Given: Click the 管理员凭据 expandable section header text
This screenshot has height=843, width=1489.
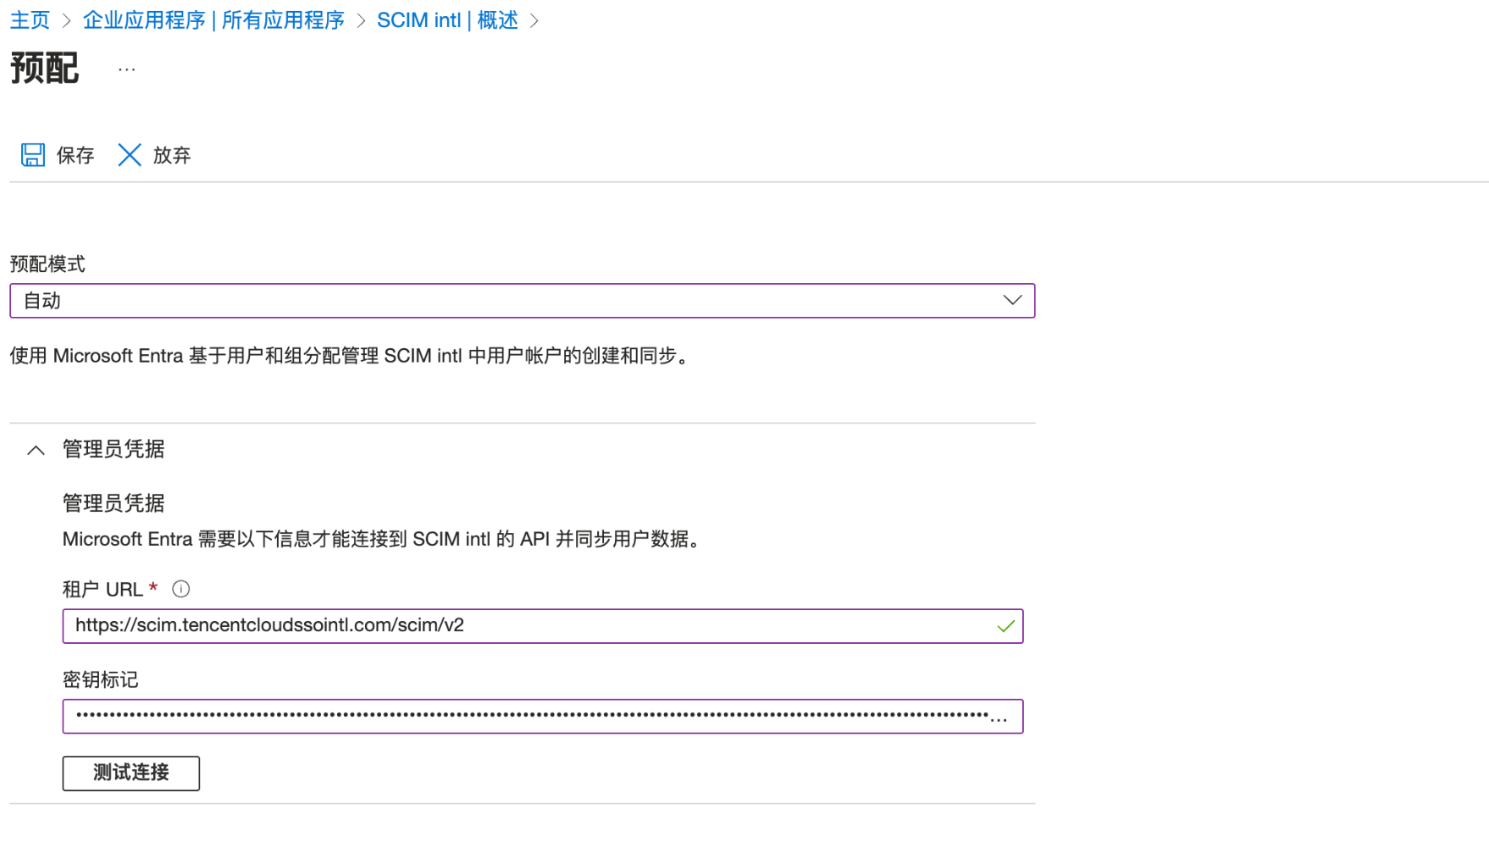Looking at the screenshot, I should tap(113, 449).
